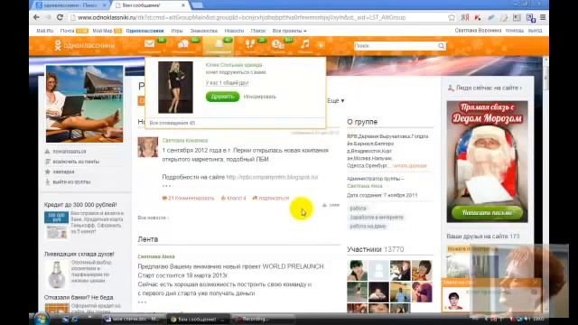Open Поиск in the top bar
This screenshot has height=325, width=578.
[258, 31]
